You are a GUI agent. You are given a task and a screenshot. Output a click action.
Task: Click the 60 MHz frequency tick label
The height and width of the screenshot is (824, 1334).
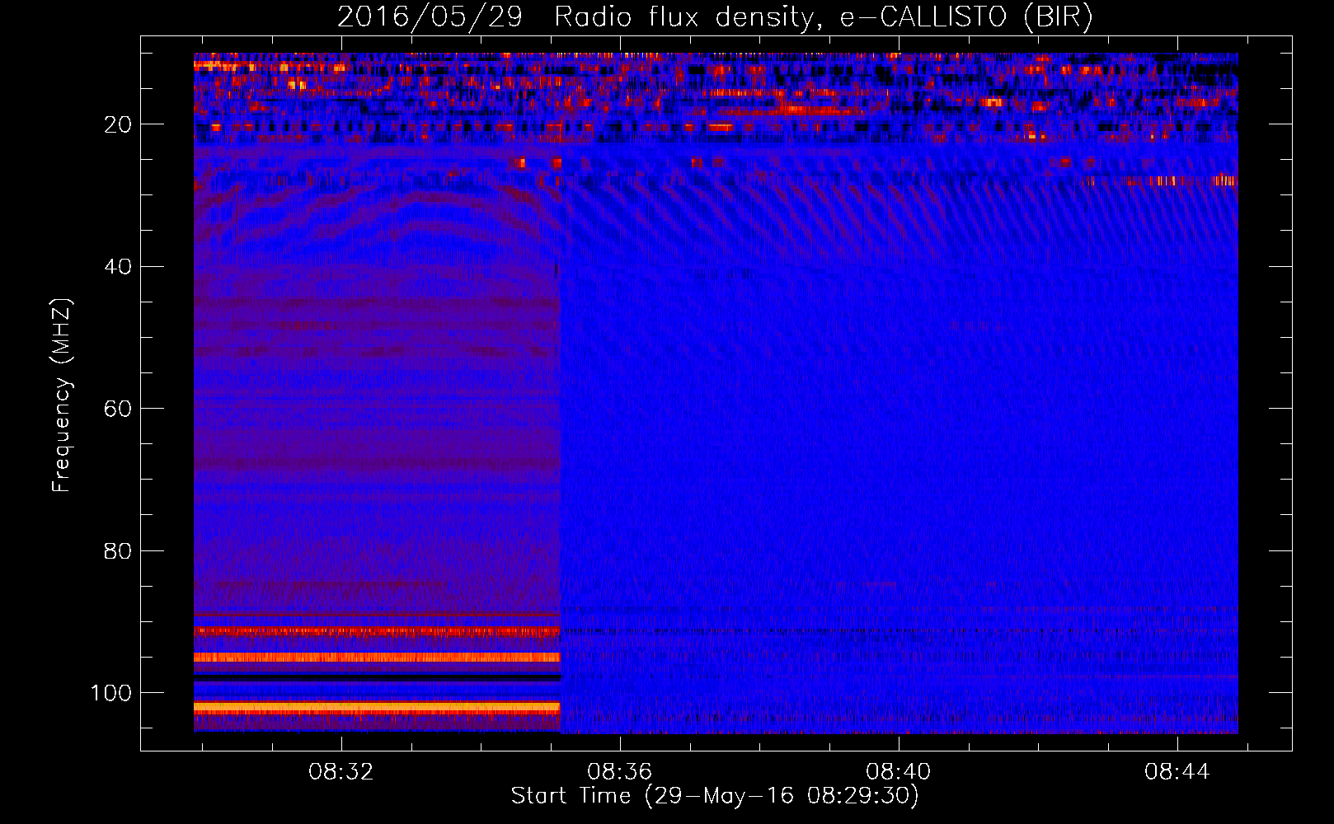[119, 409]
